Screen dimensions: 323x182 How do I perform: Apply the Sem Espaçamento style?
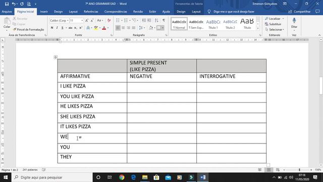tap(196, 24)
